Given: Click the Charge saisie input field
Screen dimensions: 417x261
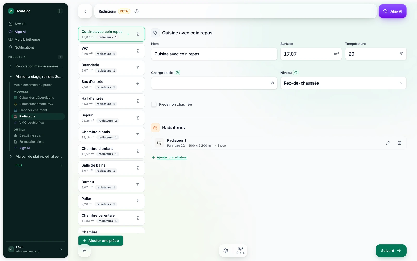Looking at the screenshot, I should tap(214, 83).
